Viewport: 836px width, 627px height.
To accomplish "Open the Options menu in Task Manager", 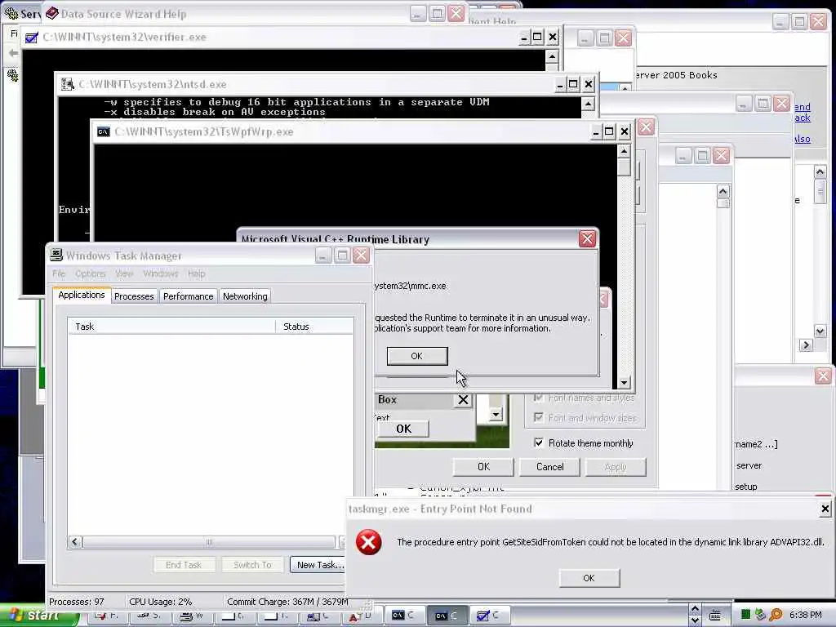I will pos(90,273).
